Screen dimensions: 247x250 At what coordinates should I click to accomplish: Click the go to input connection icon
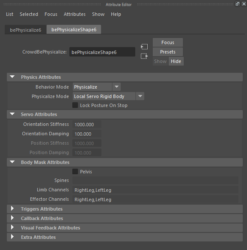pyautogui.click(x=144, y=47)
